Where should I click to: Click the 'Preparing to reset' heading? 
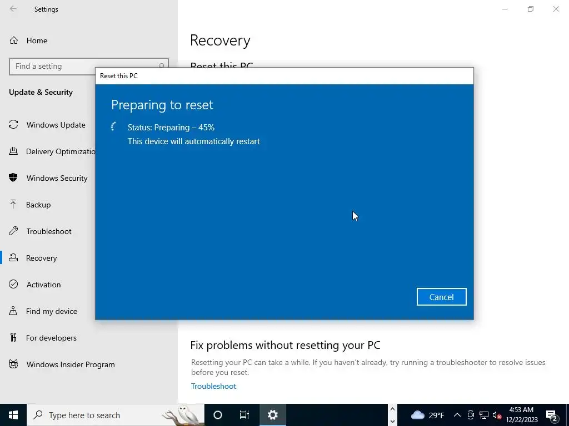pyautogui.click(x=162, y=105)
